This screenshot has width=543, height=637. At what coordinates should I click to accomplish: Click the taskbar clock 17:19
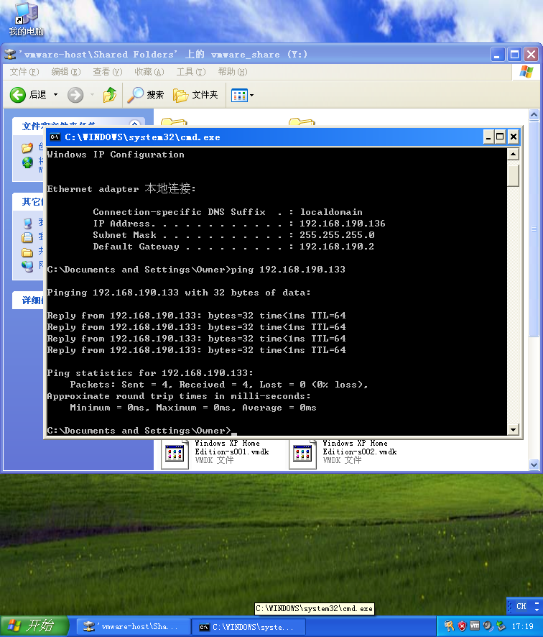tap(522, 626)
